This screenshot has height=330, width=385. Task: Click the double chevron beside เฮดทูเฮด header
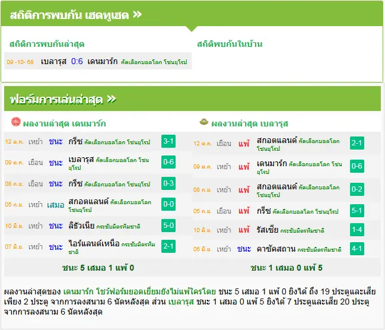click(137, 15)
